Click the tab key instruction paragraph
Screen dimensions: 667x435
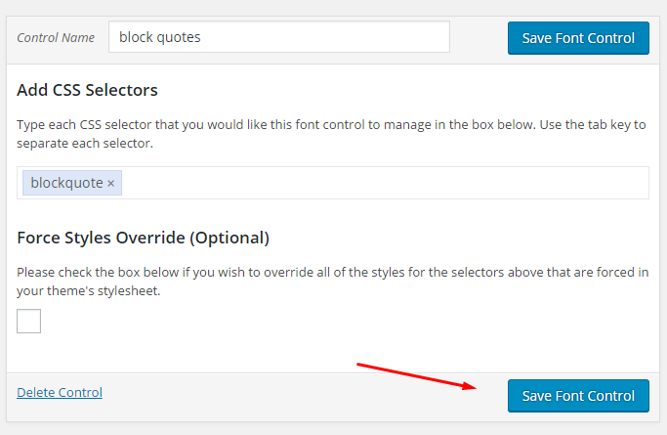click(331, 134)
